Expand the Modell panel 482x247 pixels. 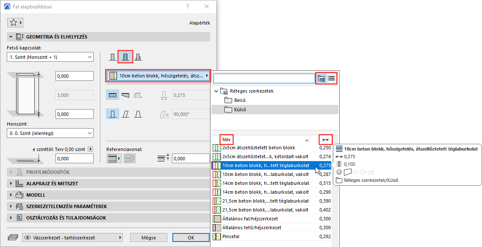[11, 195]
